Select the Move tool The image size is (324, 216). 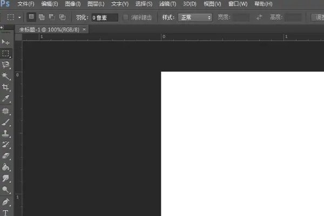pyautogui.click(x=6, y=42)
